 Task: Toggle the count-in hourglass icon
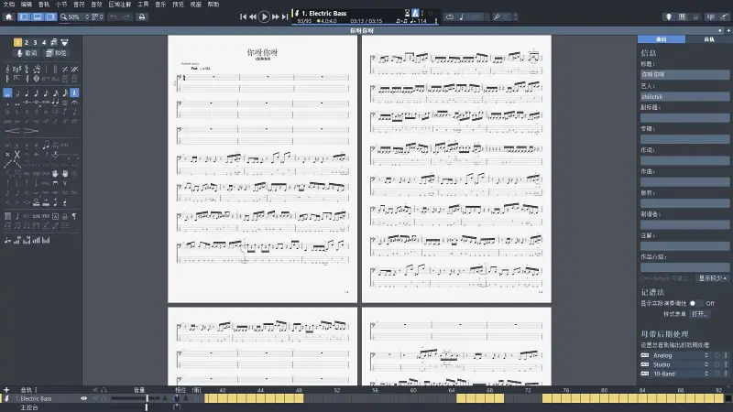point(407,13)
